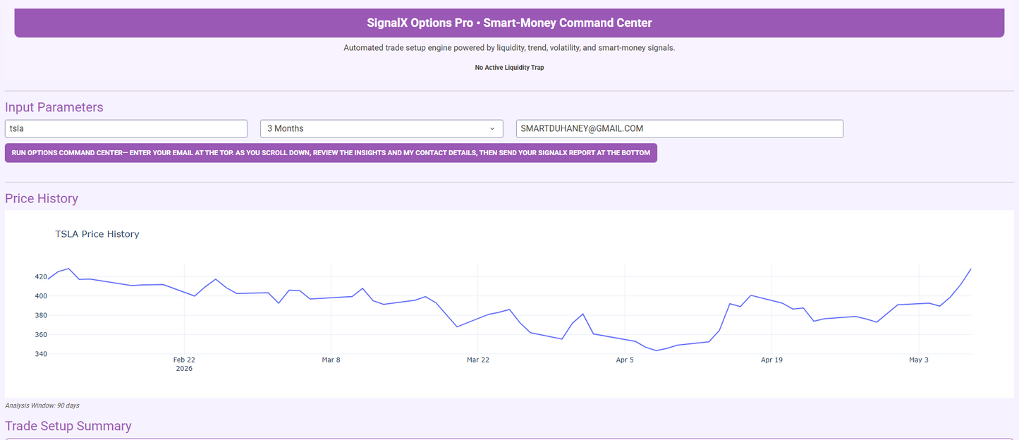Click the email field with SMARTDUHANEY@GMAIL.COM
Viewport: 1019px width, 440px height.
pyautogui.click(x=680, y=128)
